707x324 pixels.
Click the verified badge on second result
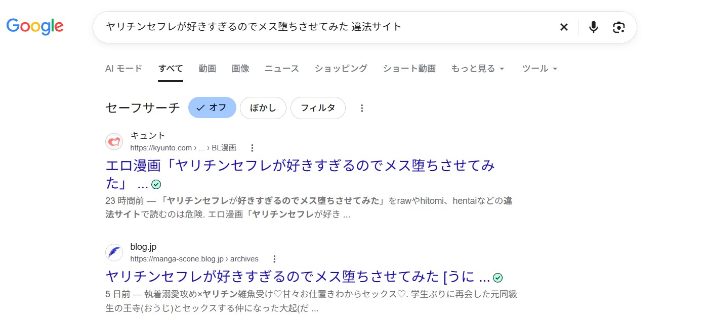tap(498, 278)
